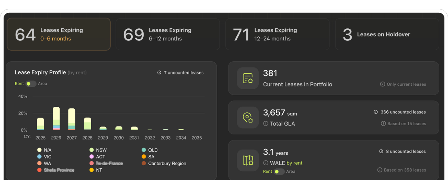
Task: Click info icon beside Based on 358 leases
Action: pos(380,170)
